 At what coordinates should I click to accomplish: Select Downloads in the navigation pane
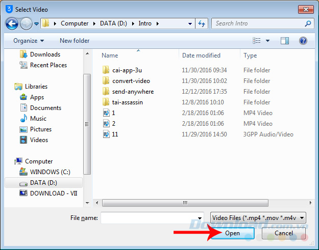(45, 54)
